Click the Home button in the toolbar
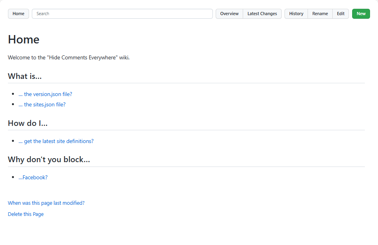The width and height of the screenshot is (378, 245). coord(18,14)
